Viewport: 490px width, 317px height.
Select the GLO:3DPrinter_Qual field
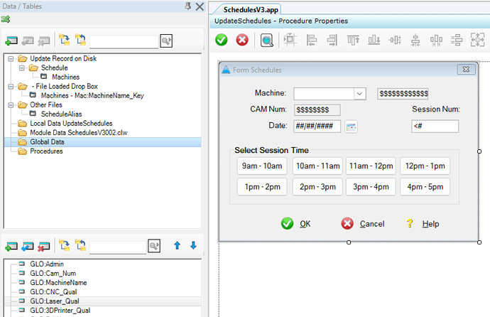60,311
